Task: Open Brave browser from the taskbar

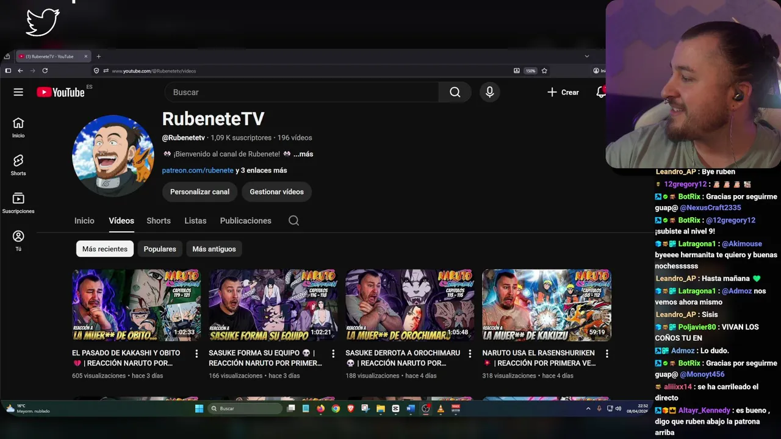Action: point(350,409)
